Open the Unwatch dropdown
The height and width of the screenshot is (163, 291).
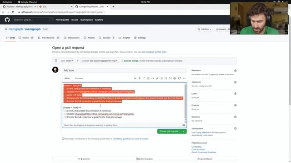(222, 29)
